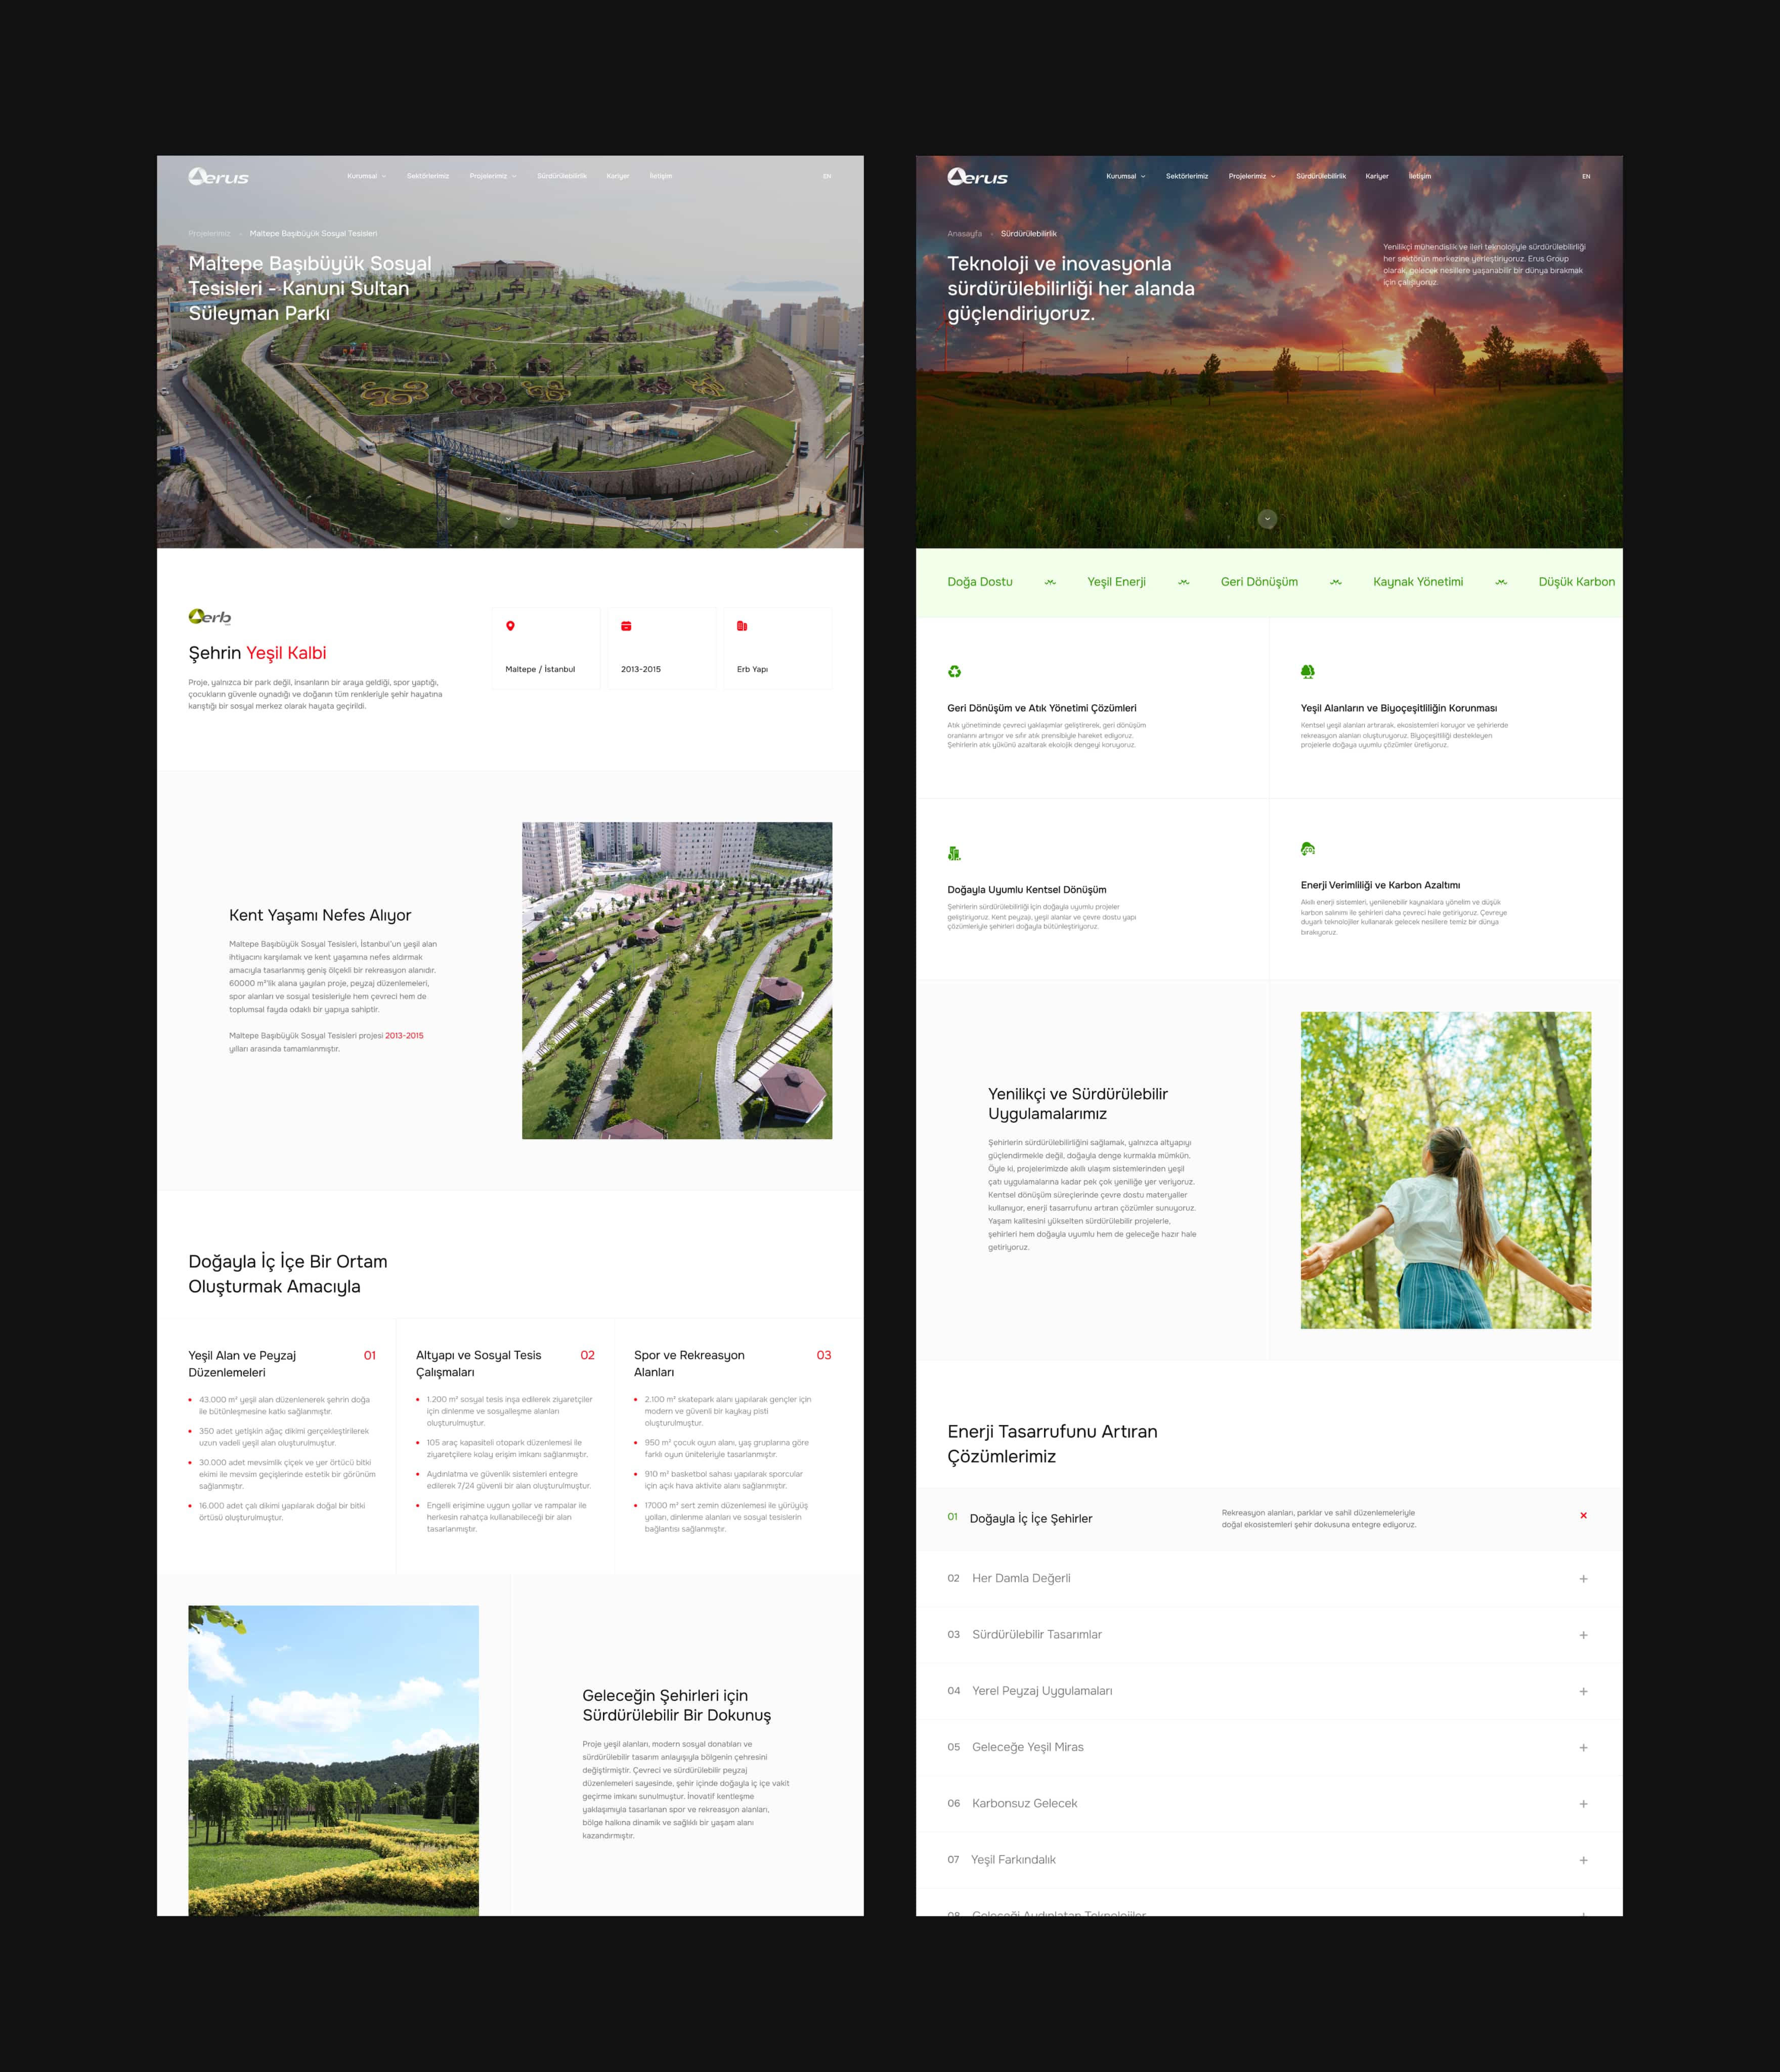Viewport: 1780px width, 2072px height.
Task: Open Kurumsal dropdown on left page
Action: (x=367, y=176)
